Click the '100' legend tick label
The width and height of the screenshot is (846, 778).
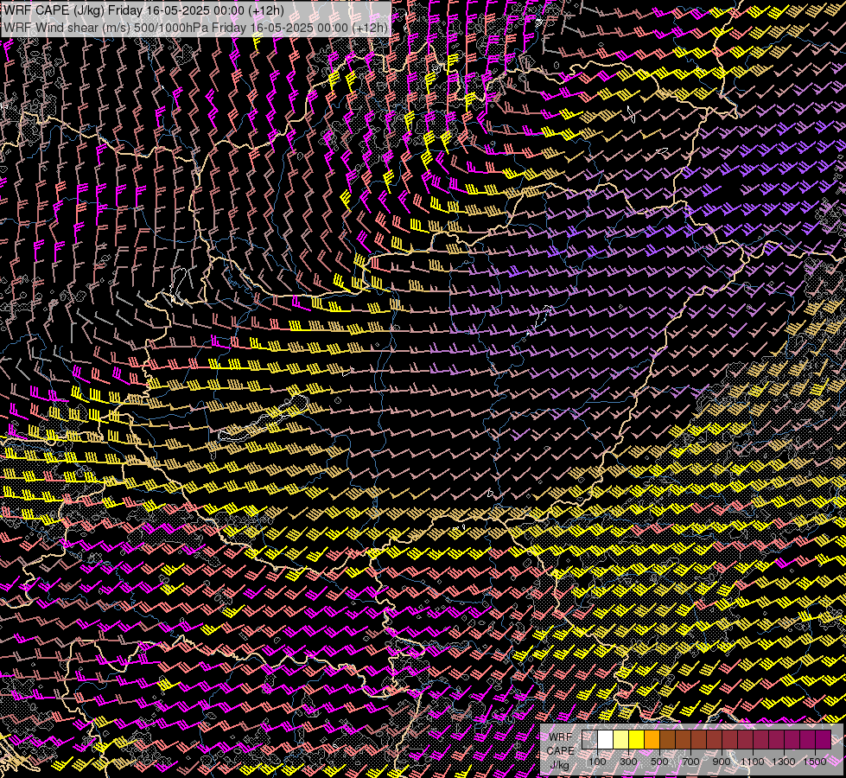point(597,762)
